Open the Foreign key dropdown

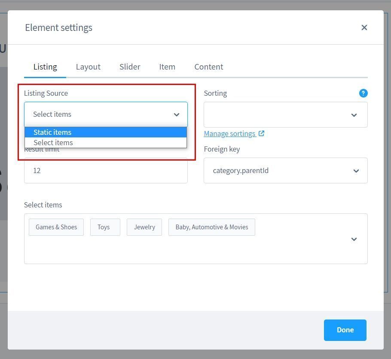coord(285,170)
